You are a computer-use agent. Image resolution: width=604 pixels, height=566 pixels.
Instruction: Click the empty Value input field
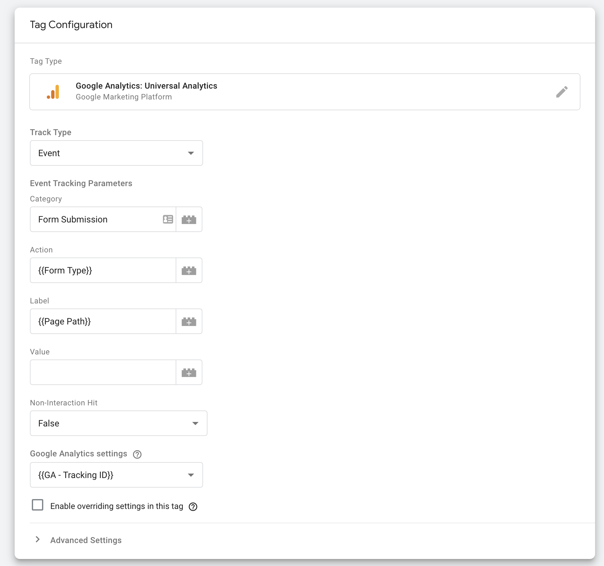(x=103, y=372)
